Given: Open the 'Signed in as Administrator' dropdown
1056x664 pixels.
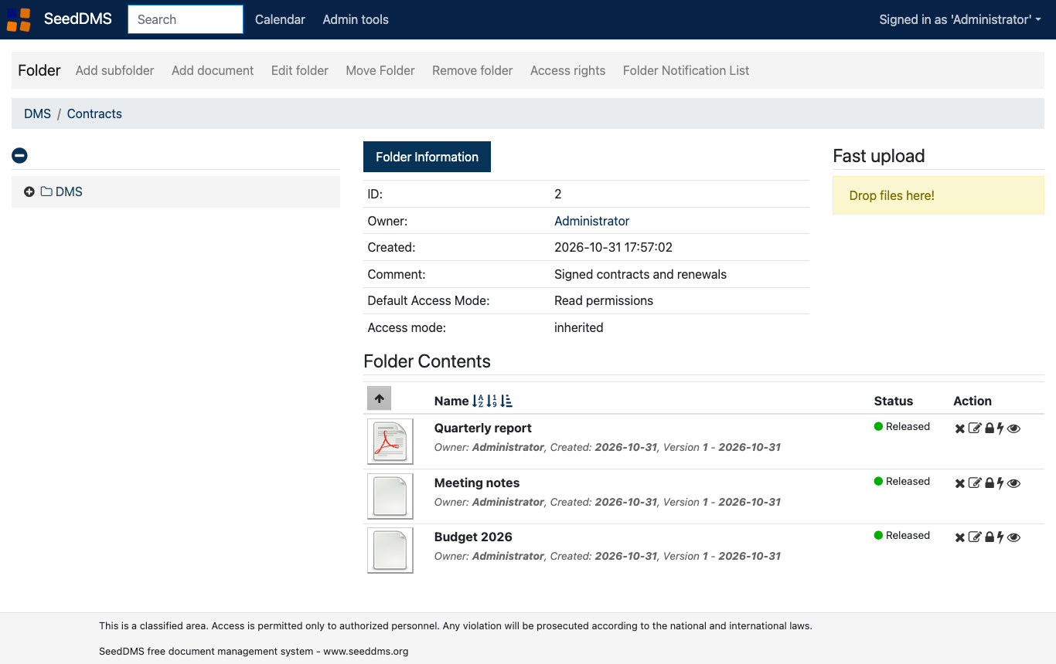Looking at the screenshot, I should (x=960, y=19).
